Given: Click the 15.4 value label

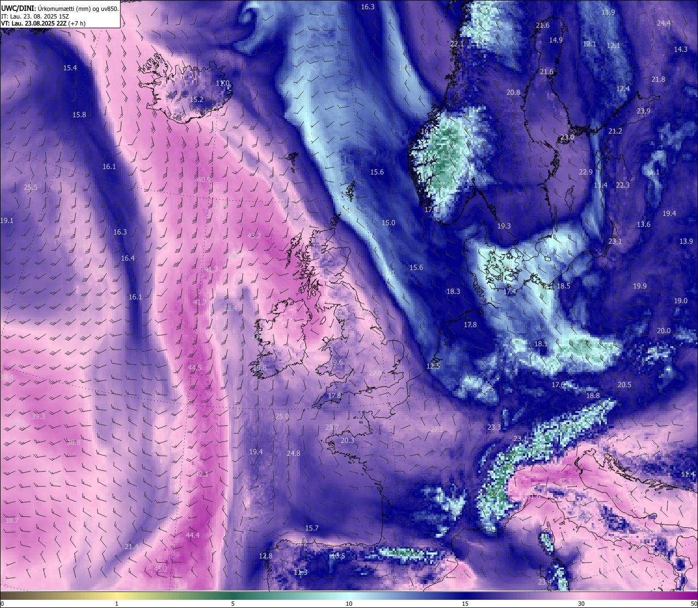Looking at the screenshot, I should tap(70, 68).
